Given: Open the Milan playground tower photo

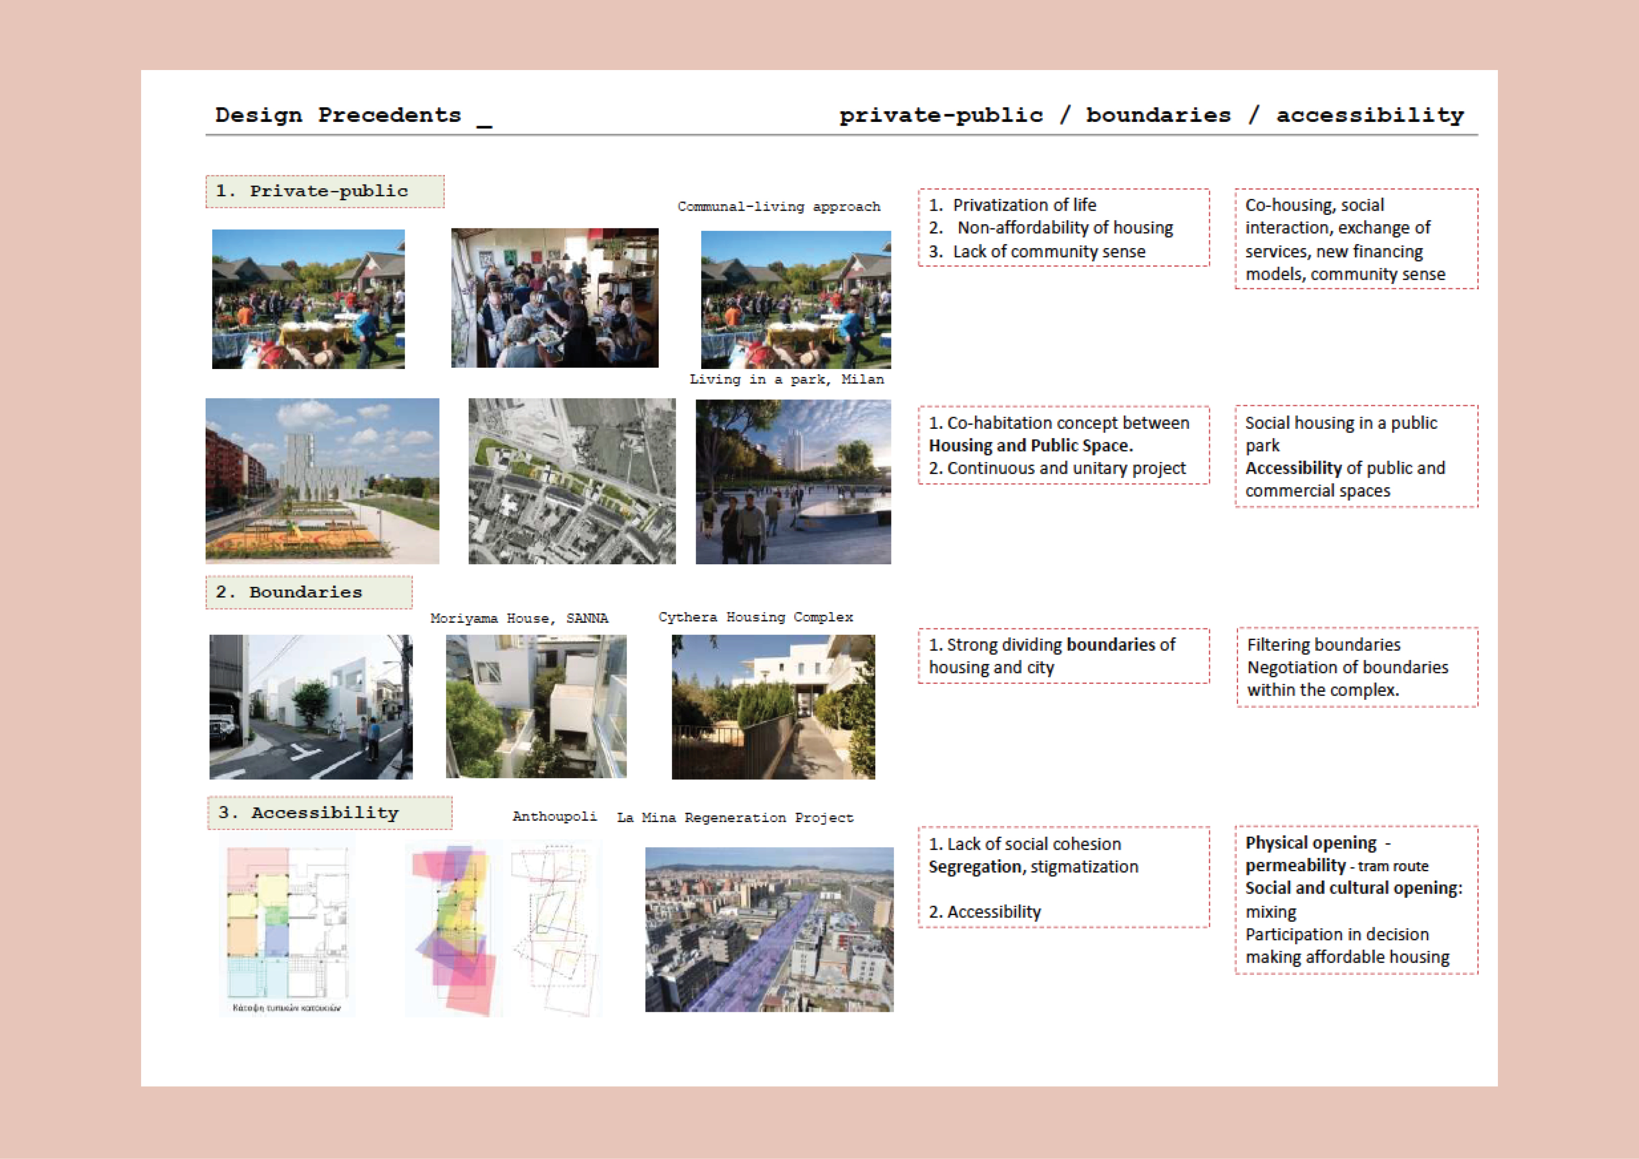Looking at the screenshot, I should pyautogui.click(x=322, y=481).
